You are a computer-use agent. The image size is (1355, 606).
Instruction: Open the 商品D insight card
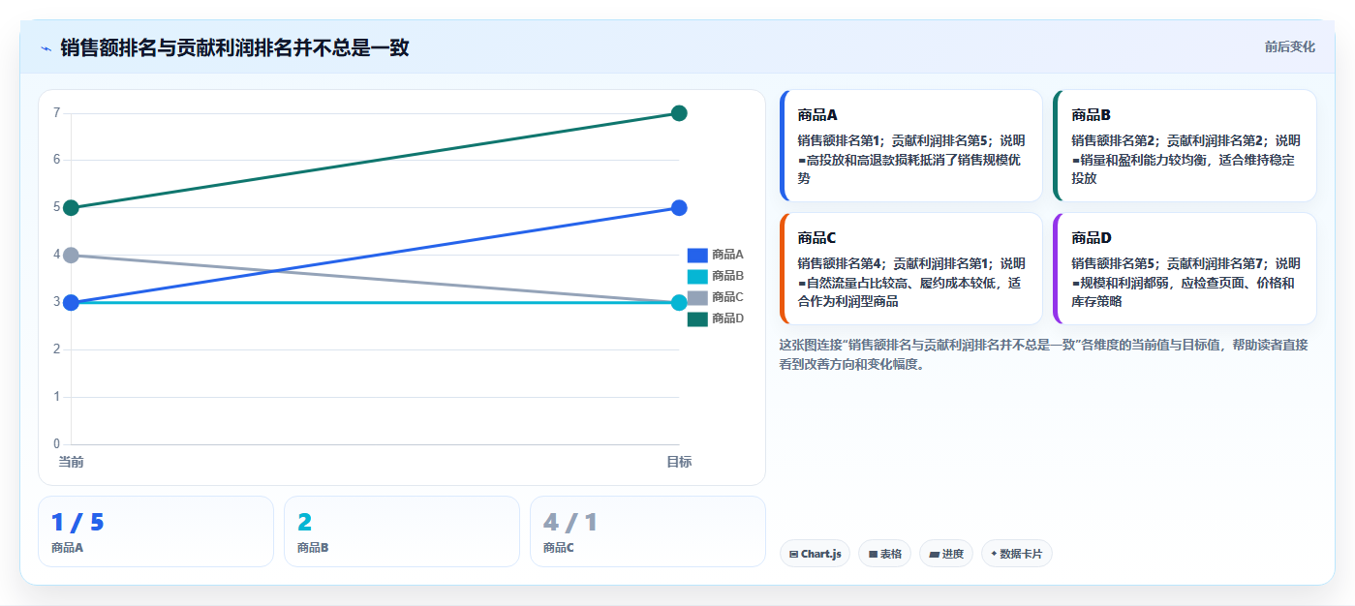click(x=1185, y=268)
